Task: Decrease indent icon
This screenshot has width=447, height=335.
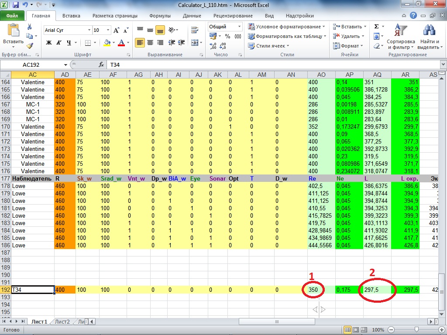Action: tap(172, 43)
